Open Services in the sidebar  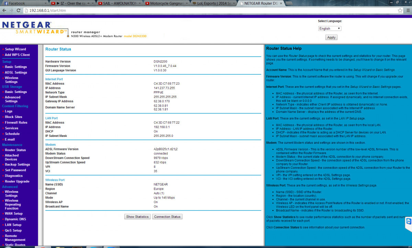point(12,128)
